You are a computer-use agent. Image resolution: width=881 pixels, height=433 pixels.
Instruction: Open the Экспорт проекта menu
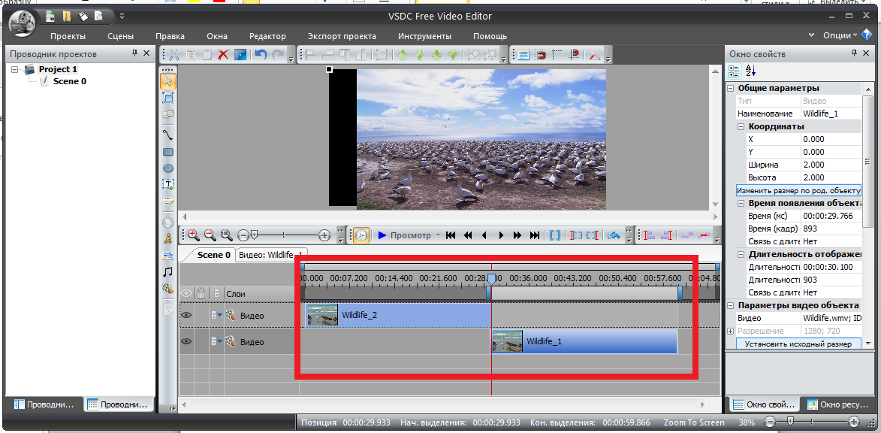click(x=342, y=36)
